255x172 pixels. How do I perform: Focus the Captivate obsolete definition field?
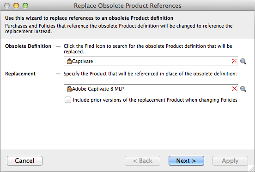click(151, 61)
